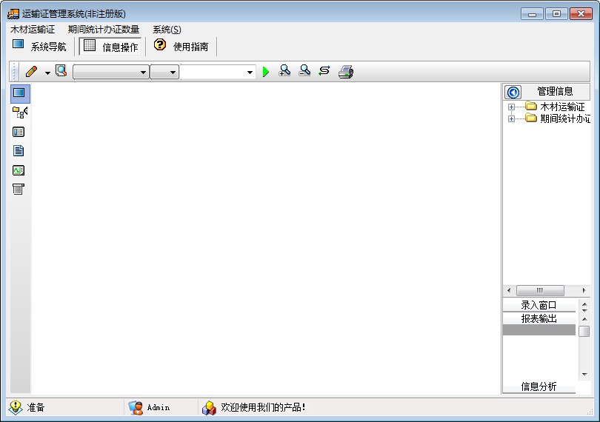Click the lower panel scrollbar down arrow
Viewport: 600px width, 422px height.
(584, 374)
